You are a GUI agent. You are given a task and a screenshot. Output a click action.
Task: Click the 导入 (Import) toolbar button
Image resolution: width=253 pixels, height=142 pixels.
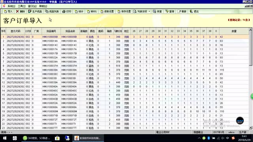pyautogui.click(x=8, y=11)
